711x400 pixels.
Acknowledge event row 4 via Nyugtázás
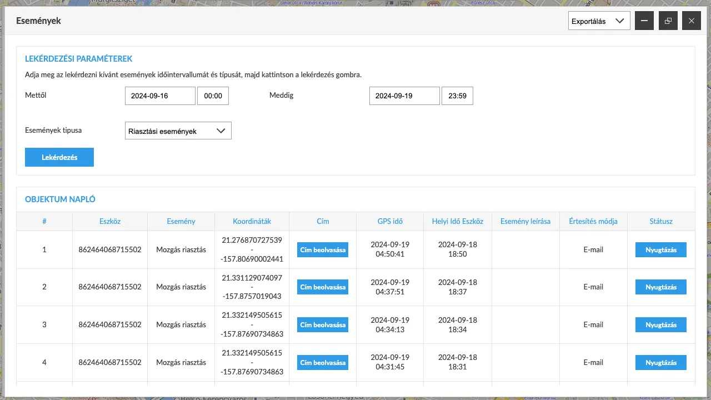click(660, 363)
